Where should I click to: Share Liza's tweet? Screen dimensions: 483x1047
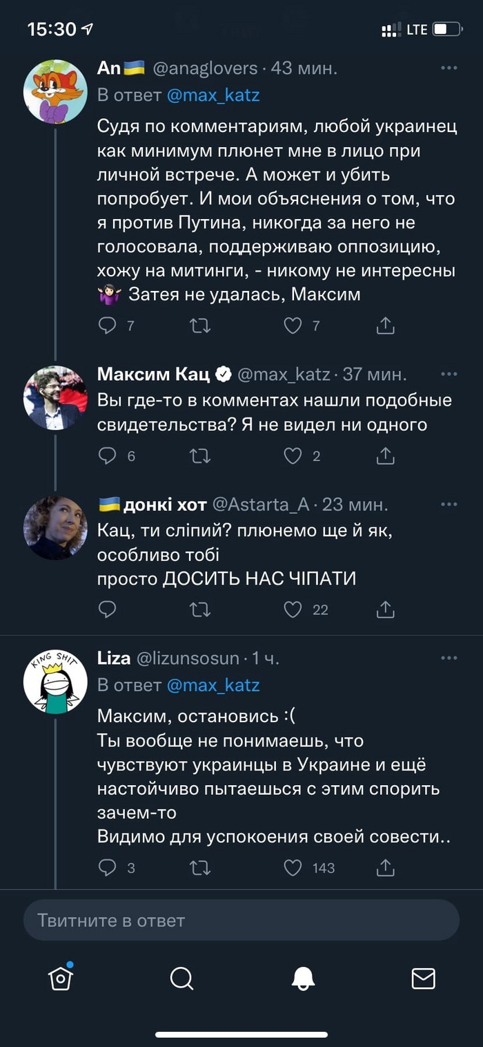tap(386, 867)
